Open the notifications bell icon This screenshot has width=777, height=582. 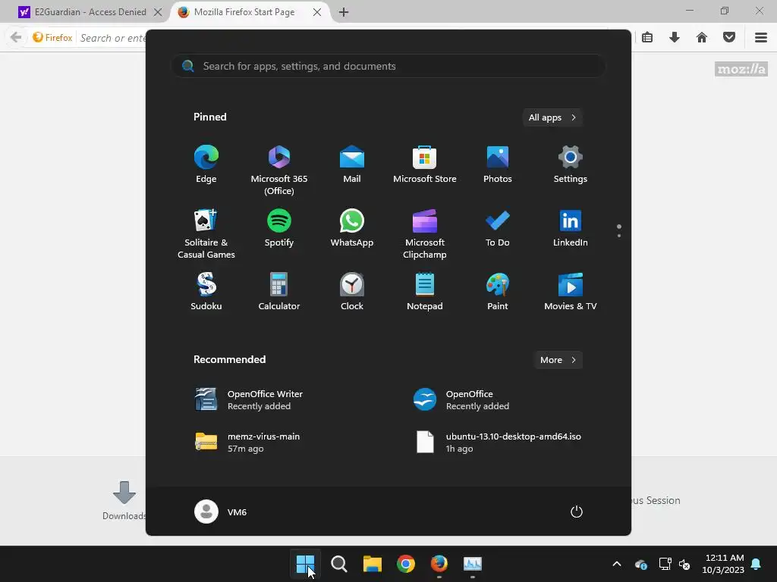tap(757, 564)
